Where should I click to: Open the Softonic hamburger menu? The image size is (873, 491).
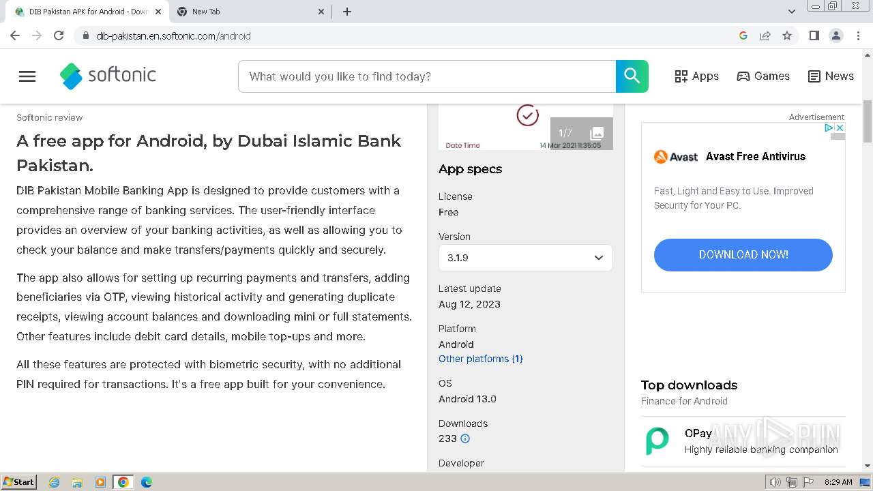pyautogui.click(x=27, y=76)
